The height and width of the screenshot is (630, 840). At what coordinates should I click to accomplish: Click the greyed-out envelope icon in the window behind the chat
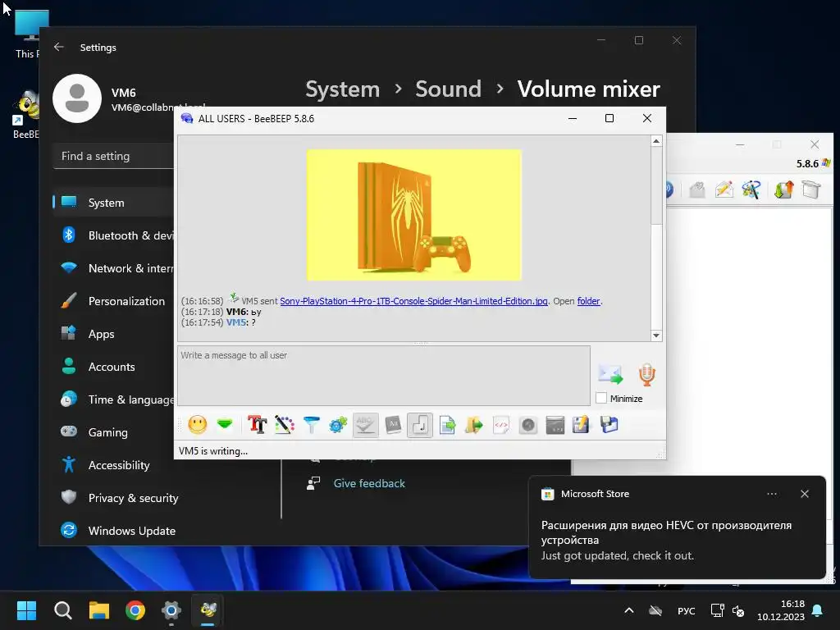pos(697,189)
